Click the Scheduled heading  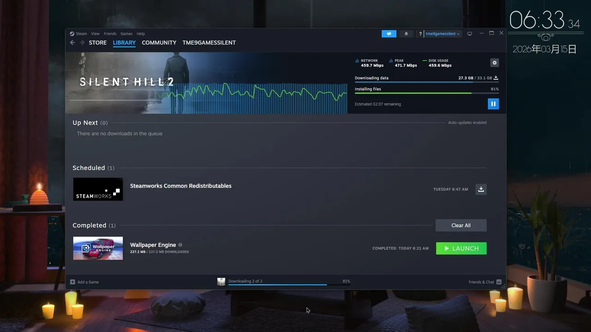(89, 168)
